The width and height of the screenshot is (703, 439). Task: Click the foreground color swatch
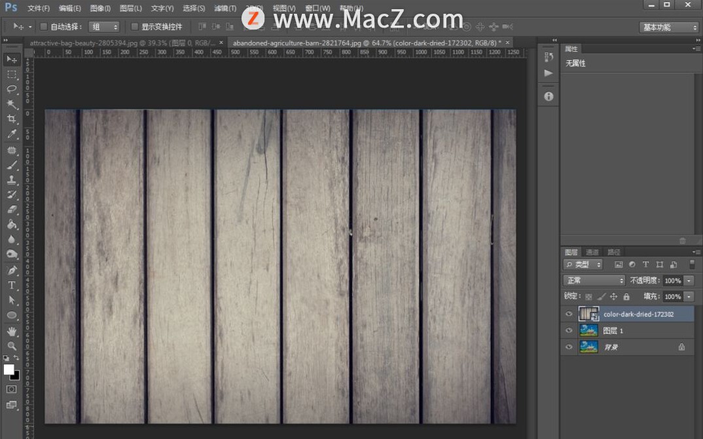point(9,370)
